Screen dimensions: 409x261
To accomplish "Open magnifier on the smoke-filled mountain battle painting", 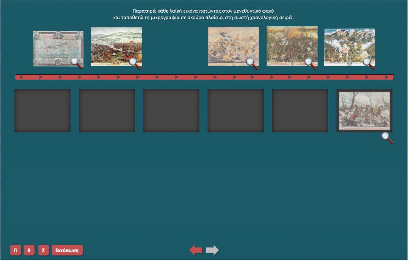I will click(368, 63).
